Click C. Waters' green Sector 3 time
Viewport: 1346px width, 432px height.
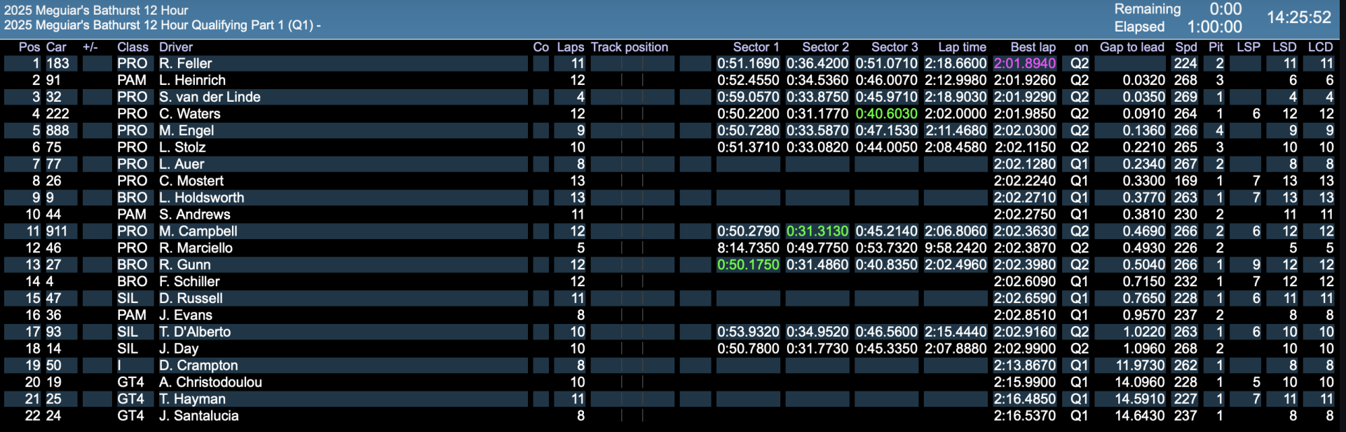pos(886,114)
